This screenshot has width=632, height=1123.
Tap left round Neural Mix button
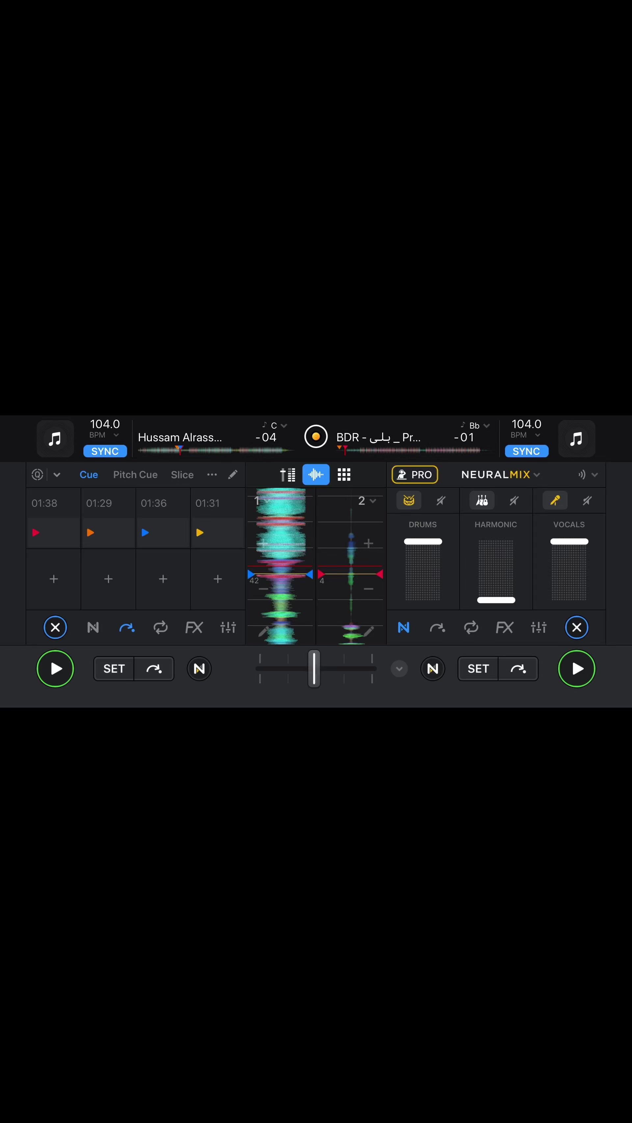click(x=199, y=668)
